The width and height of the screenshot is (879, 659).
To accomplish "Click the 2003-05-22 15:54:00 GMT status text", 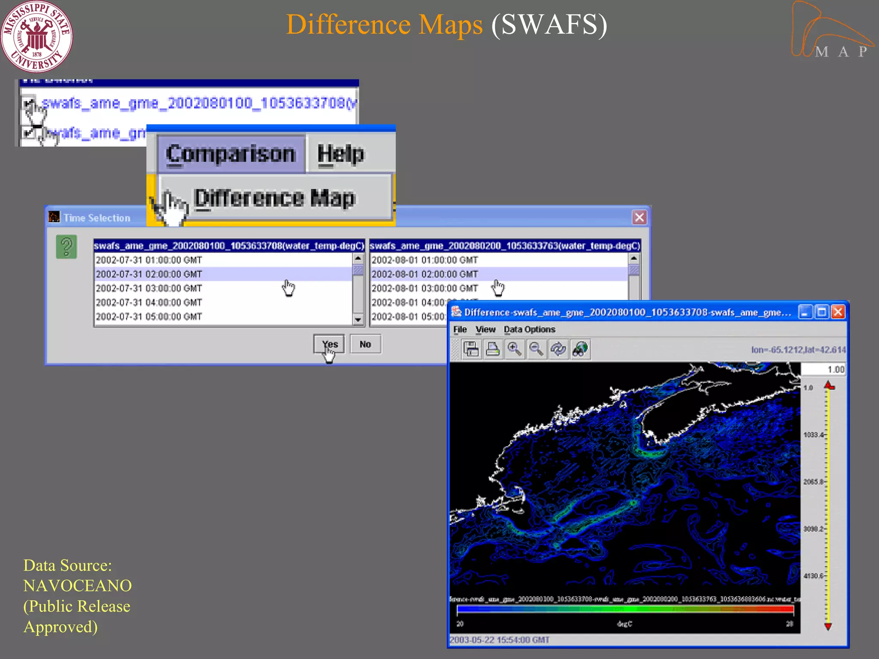I will click(x=500, y=640).
